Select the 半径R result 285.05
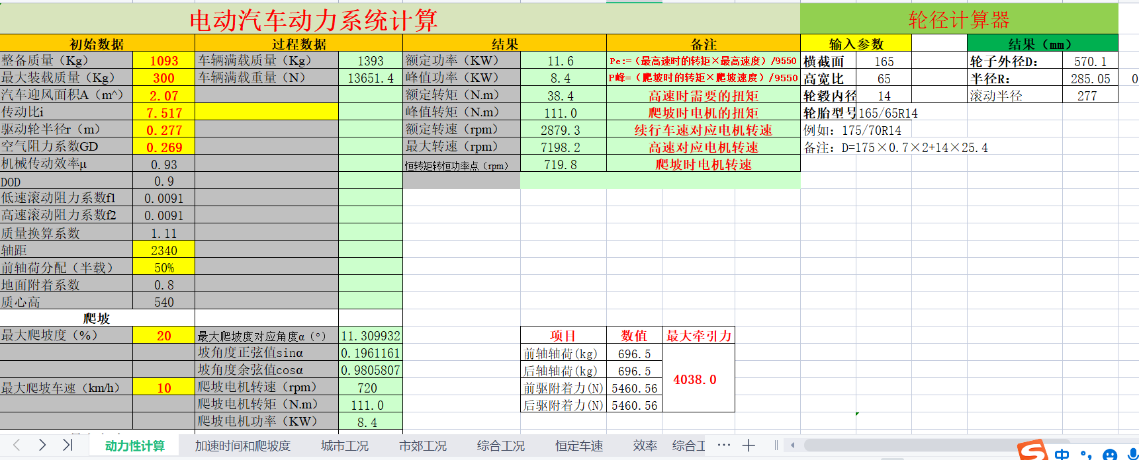 click(x=1090, y=78)
